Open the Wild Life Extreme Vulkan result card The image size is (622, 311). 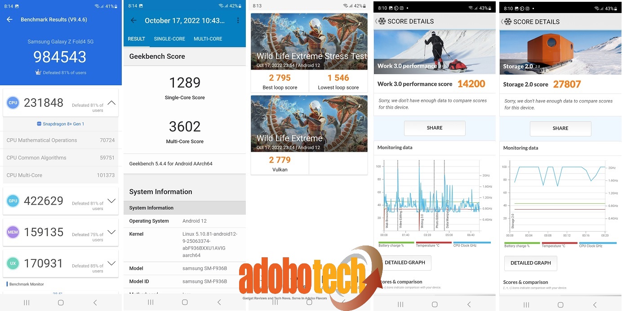point(309,135)
